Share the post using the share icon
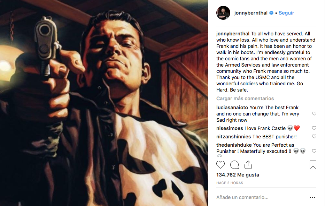This screenshot has width=325, height=206. pos(248,165)
